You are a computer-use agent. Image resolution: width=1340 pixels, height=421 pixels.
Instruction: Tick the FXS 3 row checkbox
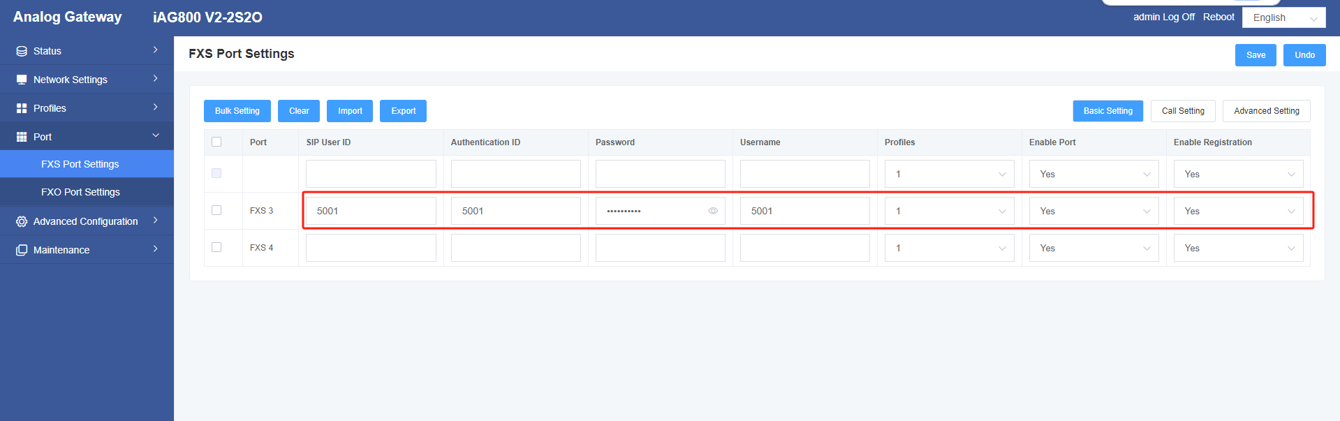(x=216, y=210)
